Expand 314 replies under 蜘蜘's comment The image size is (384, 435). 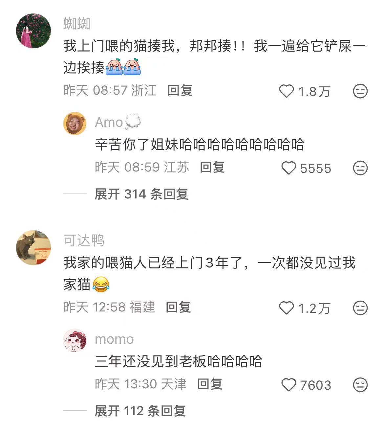coord(141,194)
